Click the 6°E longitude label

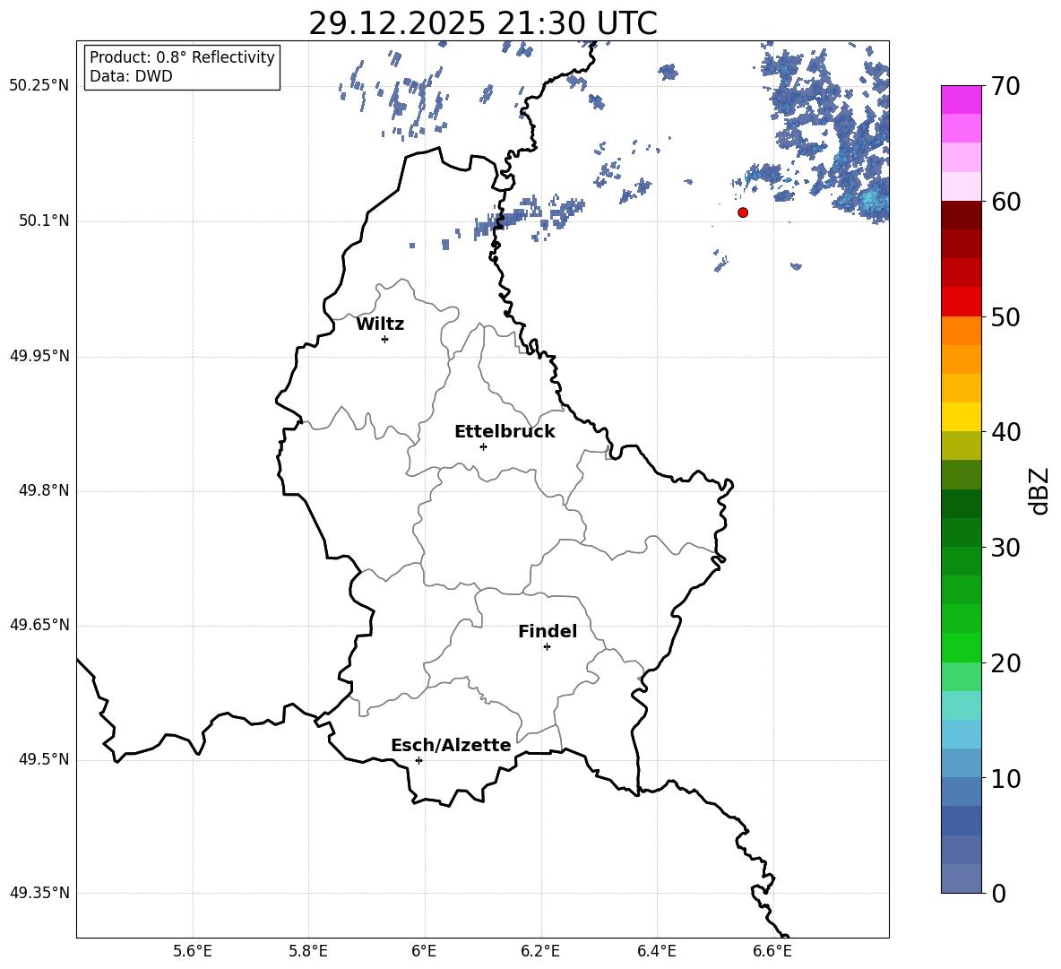tap(424, 951)
